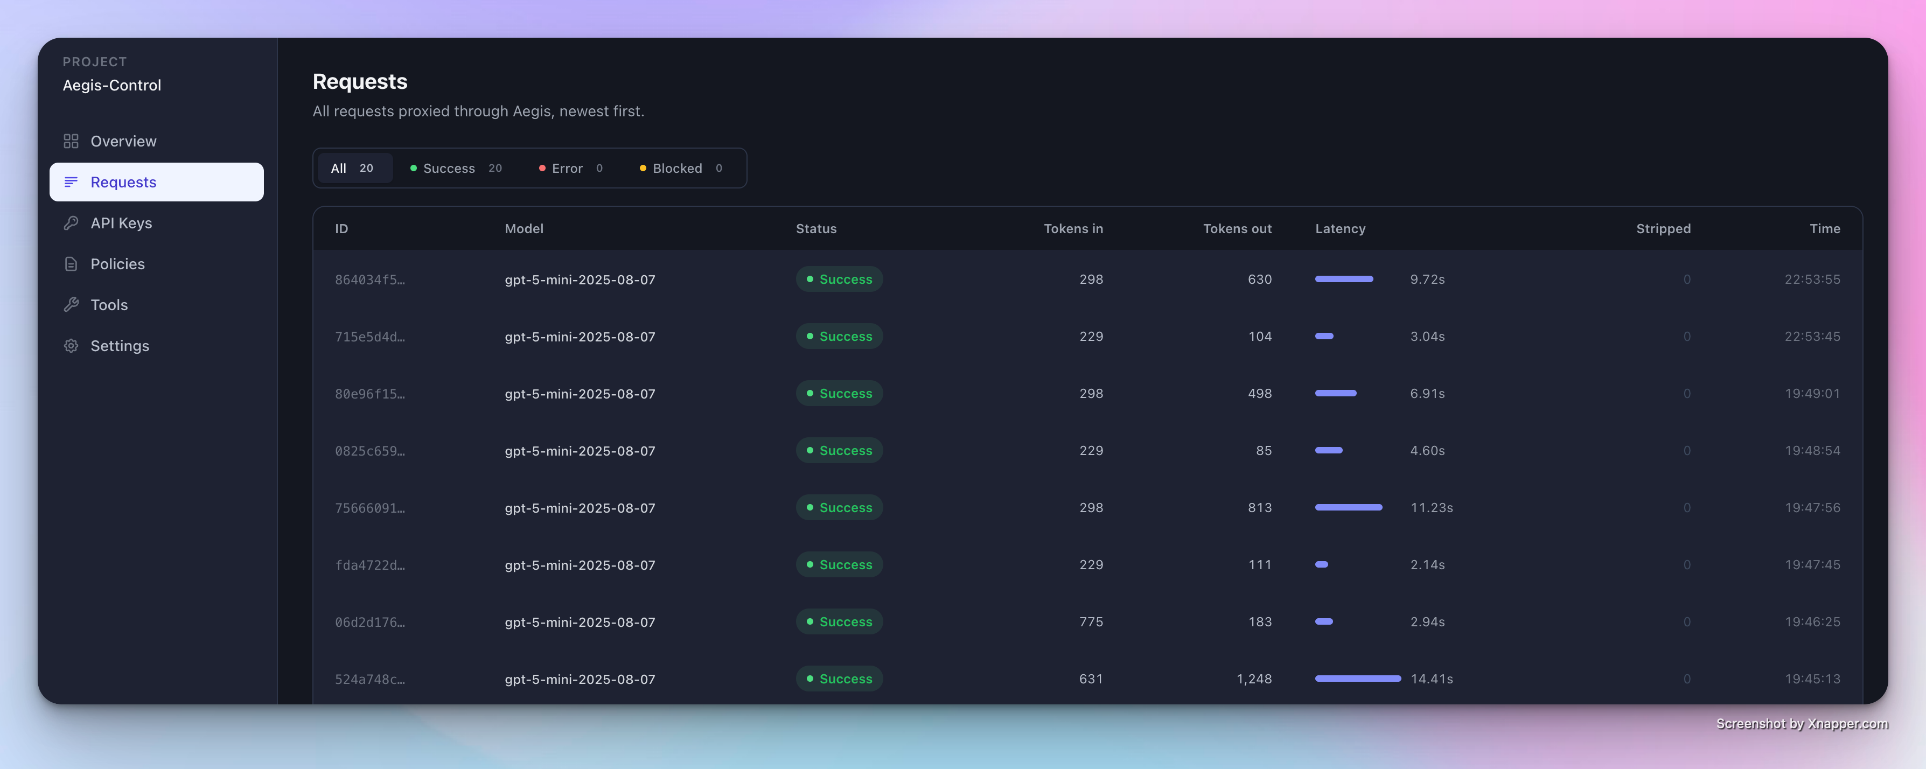Open request 864034f5 row
The height and width of the screenshot is (769, 1926).
[370, 279]
